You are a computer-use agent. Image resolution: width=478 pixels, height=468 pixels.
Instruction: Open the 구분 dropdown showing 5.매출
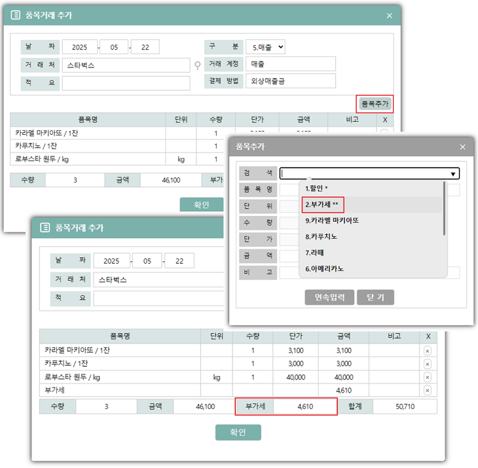pos(265,47)
